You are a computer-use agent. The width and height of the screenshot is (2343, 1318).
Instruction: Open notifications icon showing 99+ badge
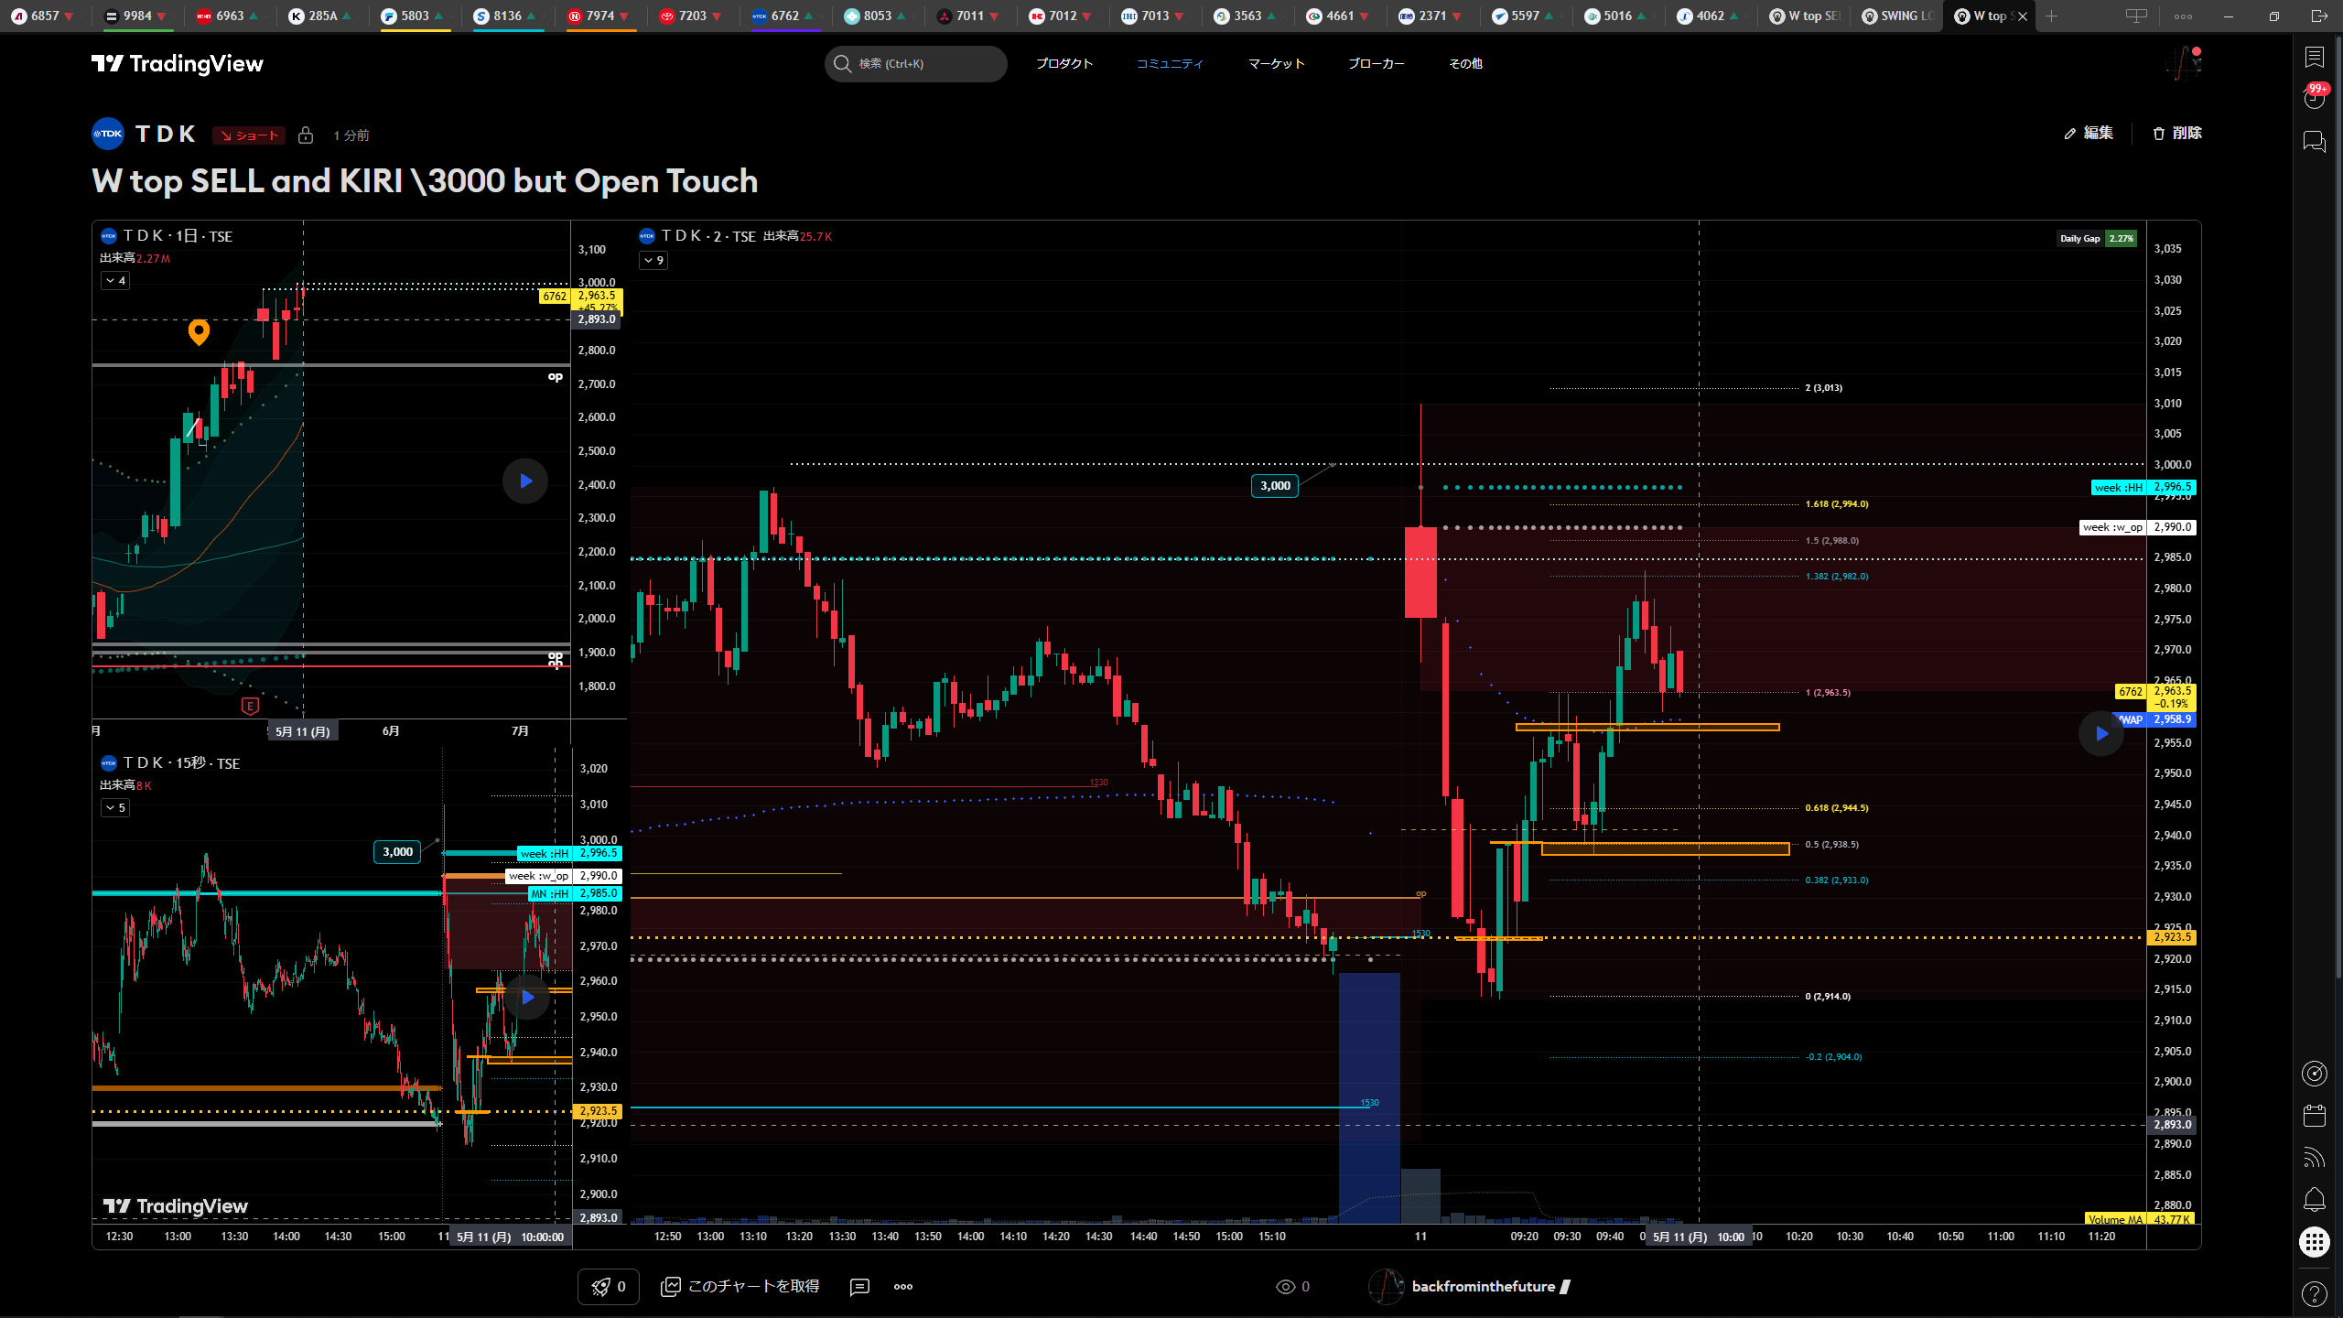(x=2314, y=97)
